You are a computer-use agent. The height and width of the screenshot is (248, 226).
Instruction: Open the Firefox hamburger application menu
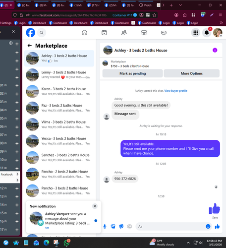tap(221, 15)
